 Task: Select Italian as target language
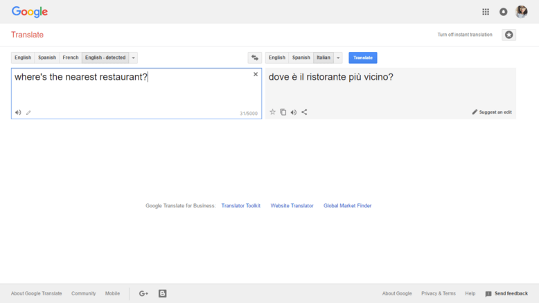[x=324, y=58]
